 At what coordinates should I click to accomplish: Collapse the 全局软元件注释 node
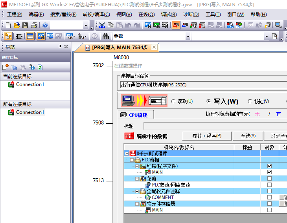click(137, 191)
